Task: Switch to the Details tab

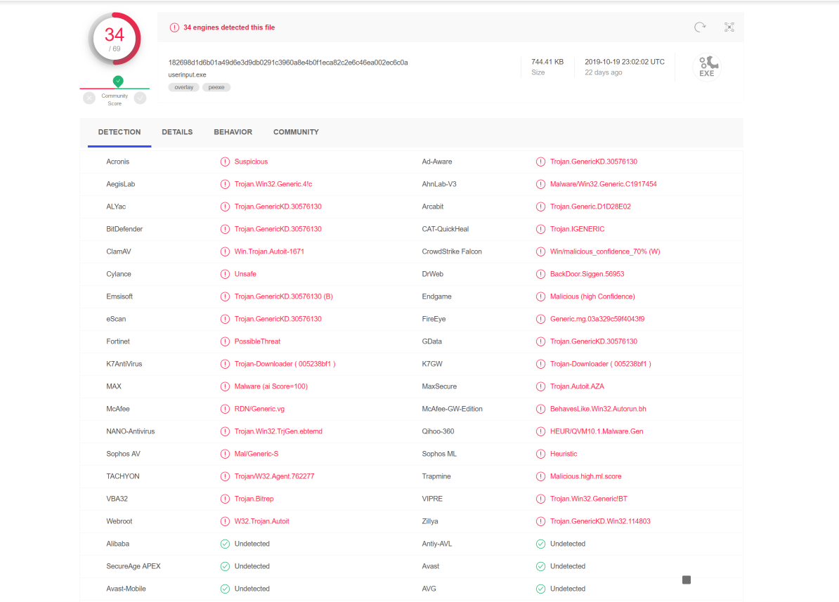Action: pyautogui.click(x=177, y=132)
